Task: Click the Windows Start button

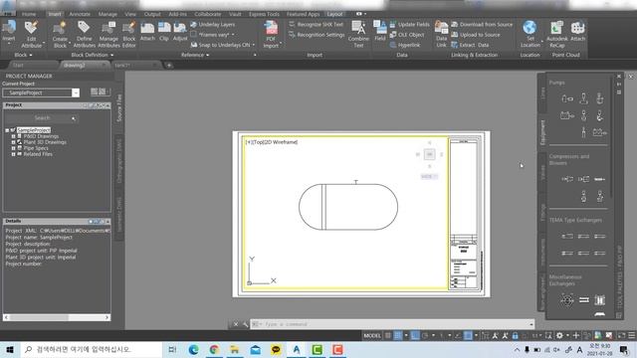Action: click(10, 349)
